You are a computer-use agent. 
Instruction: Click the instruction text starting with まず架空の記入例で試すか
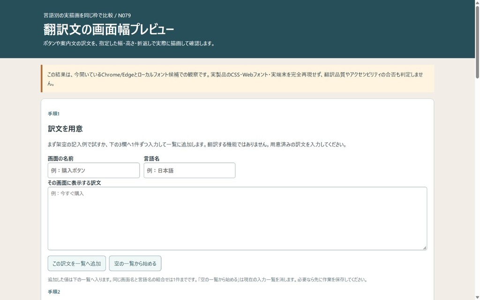tap(197, 144)
